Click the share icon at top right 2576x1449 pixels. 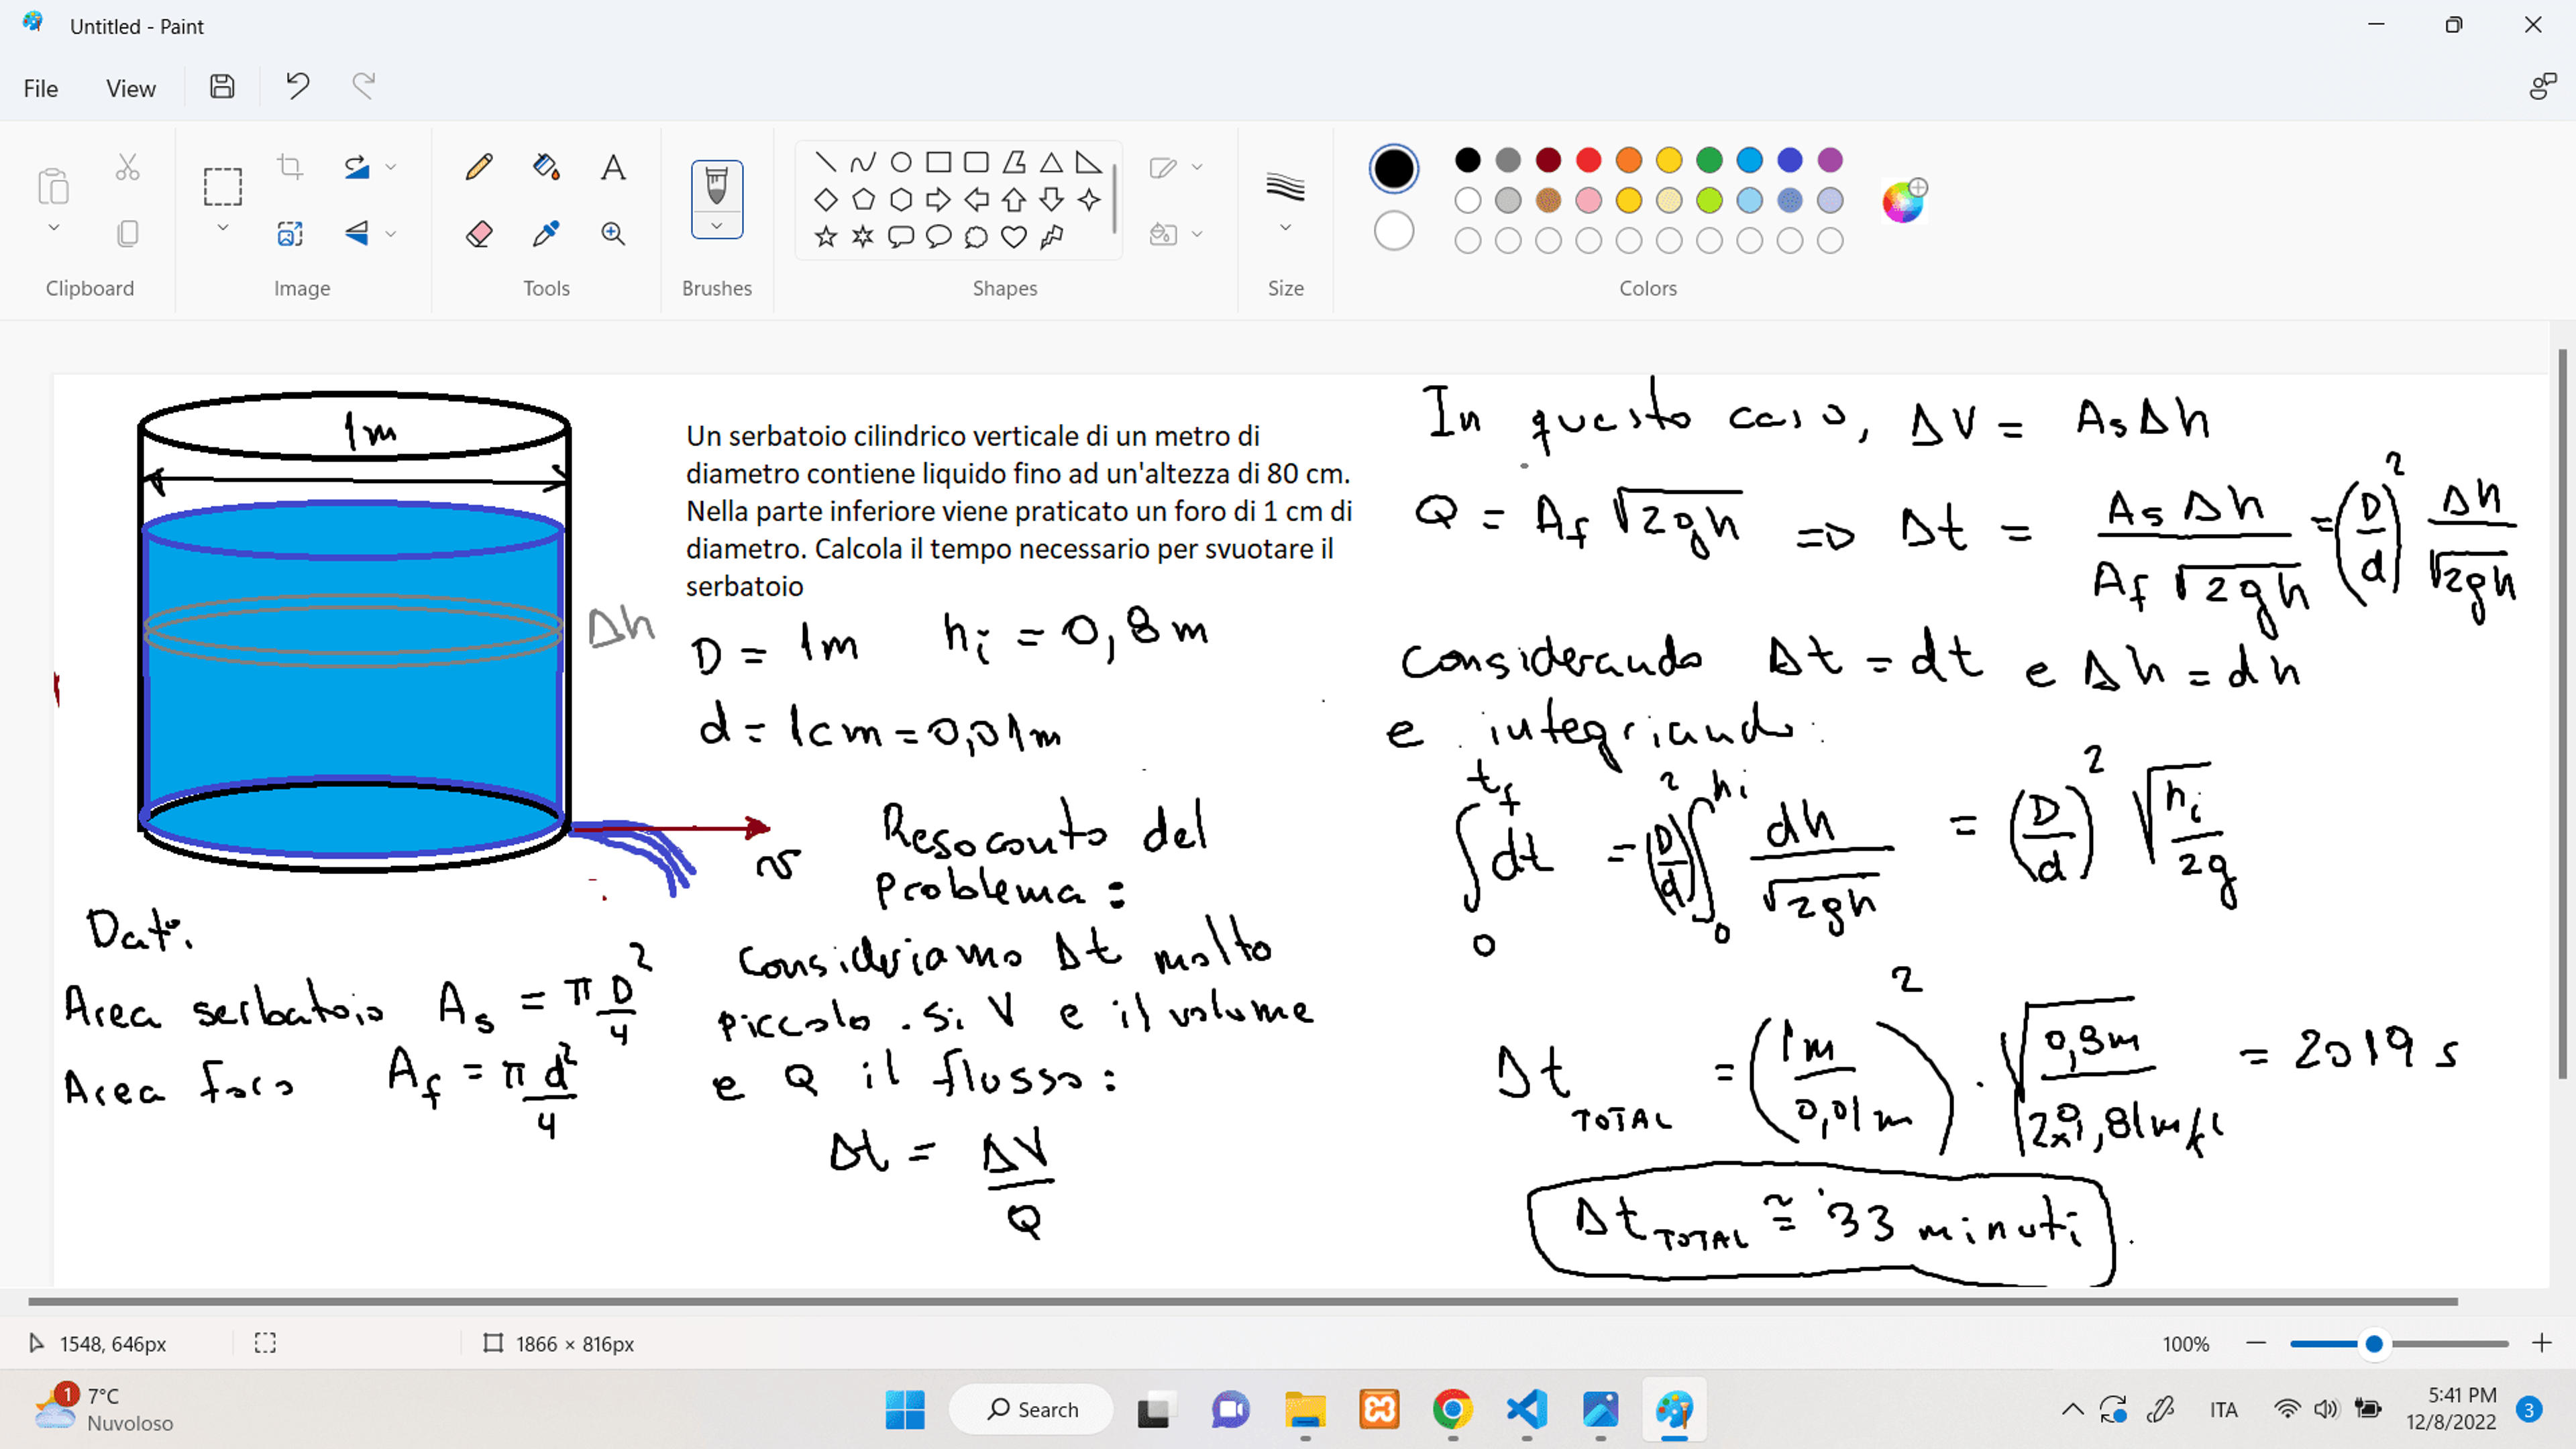pos(2542,87)
